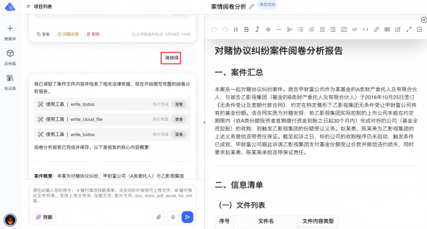427x229 pixels.
Task: Open the 应用集 sidebar section
Action: point(10,57)
